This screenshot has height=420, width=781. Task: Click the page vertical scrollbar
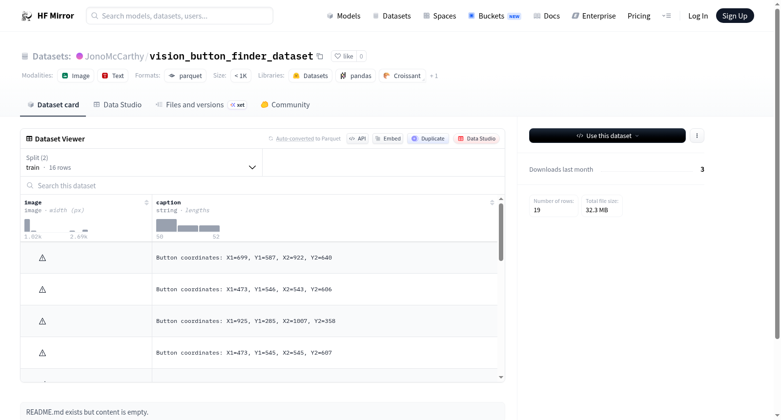click(777, 173)
